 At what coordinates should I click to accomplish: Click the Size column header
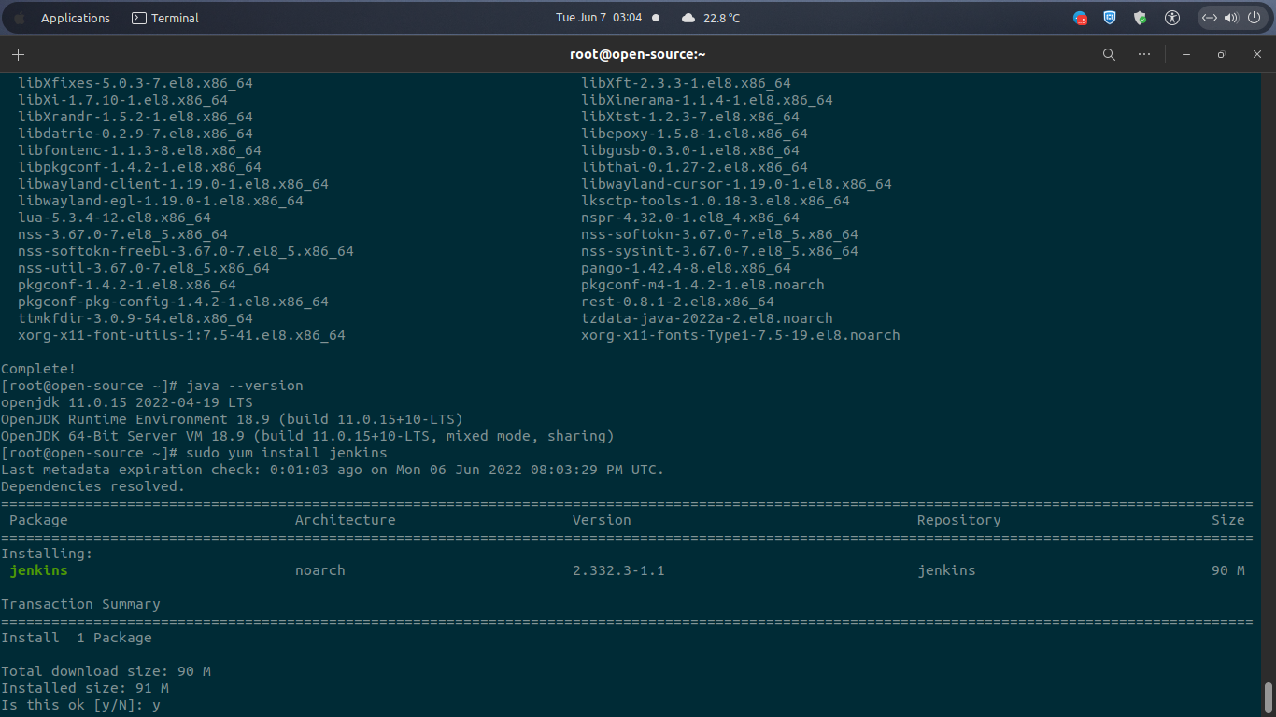pyautogui.click(x=1228, y=520)
